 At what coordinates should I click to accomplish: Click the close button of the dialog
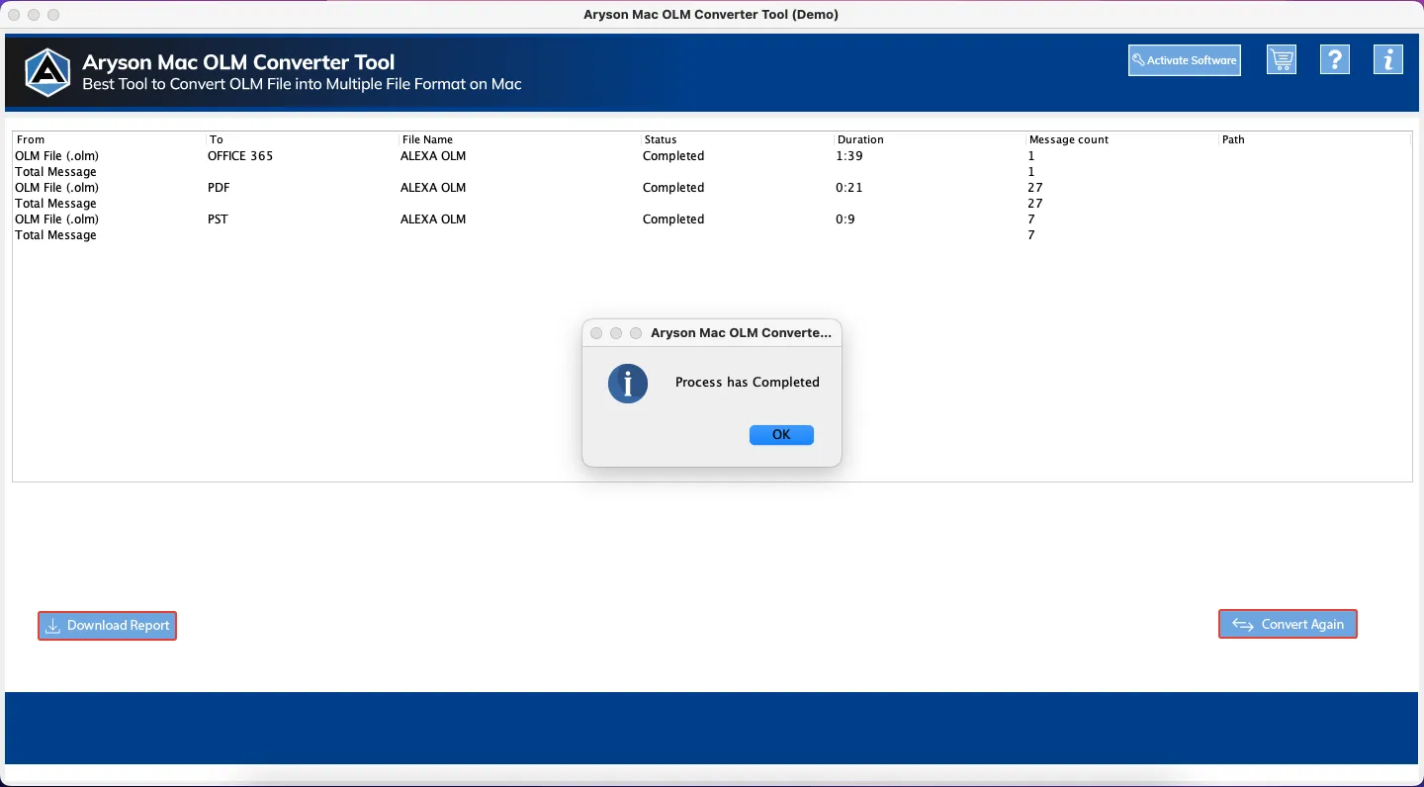(x=596, y=333)
